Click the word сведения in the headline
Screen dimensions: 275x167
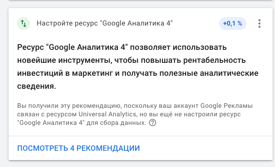click(37, 86)
